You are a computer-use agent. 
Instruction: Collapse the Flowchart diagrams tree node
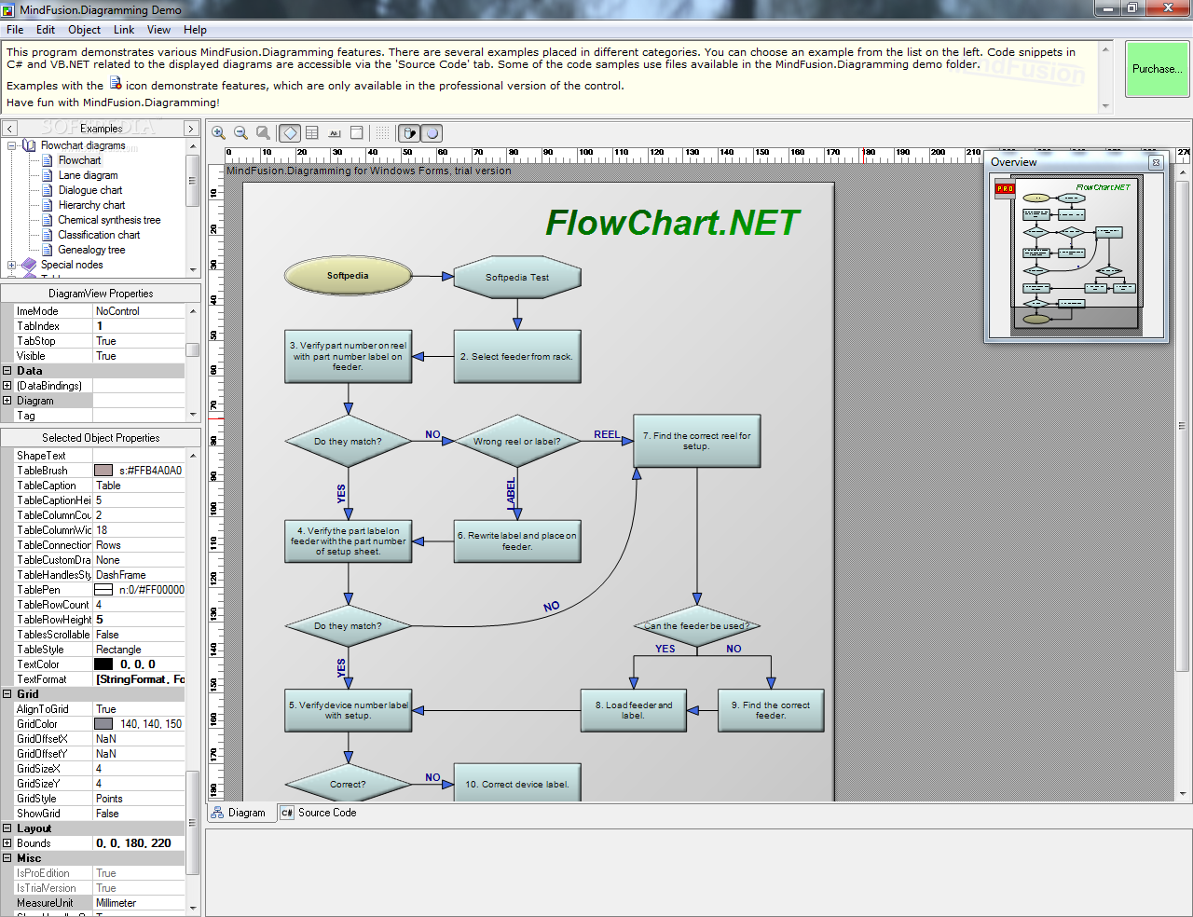point(9,145)
